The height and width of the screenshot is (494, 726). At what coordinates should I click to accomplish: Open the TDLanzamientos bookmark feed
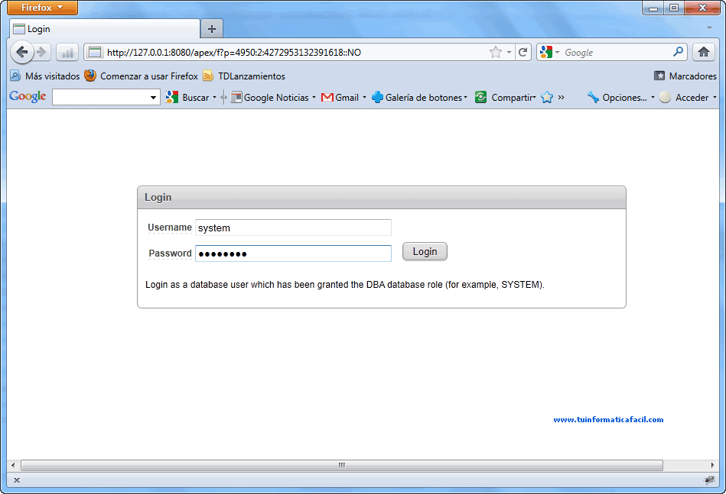pos(244,76)
